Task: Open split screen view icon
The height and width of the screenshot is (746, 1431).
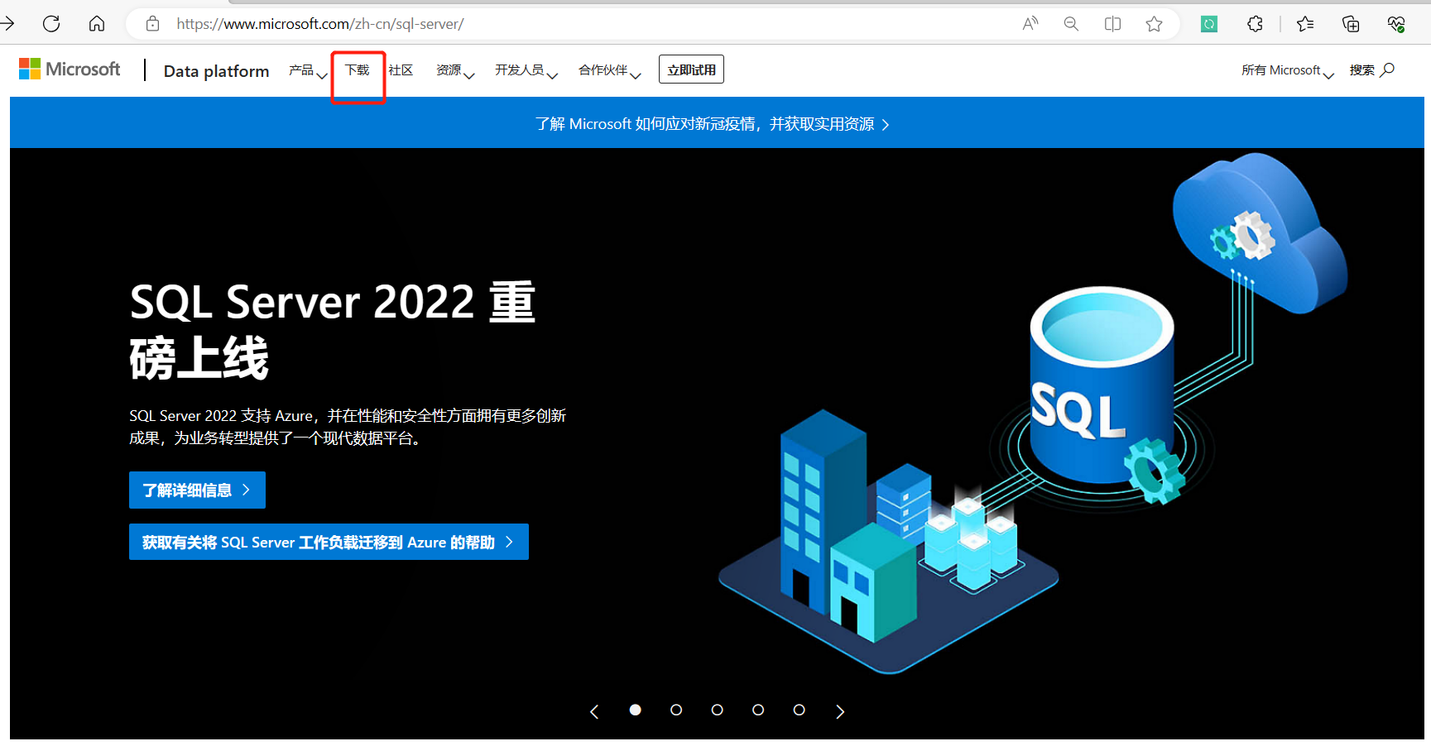Action: pyautogui.click(x=1112, y=24)
